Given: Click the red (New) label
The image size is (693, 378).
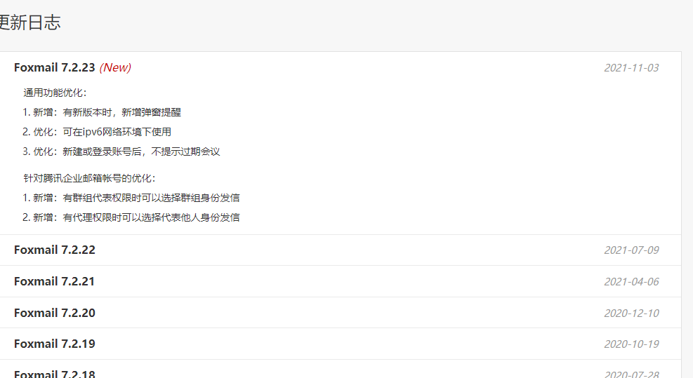Looking at the screenshot, I should coord(115,67).
